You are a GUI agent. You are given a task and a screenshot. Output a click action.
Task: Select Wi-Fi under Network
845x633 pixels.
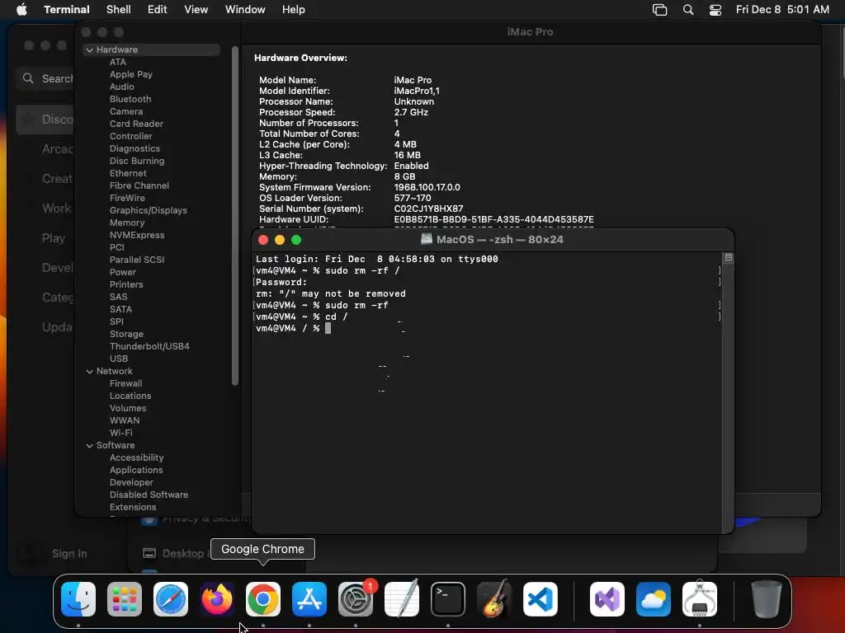coord(121,434)
